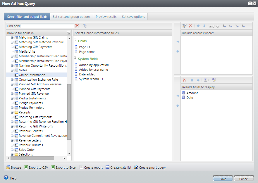Click the Cancel button
The image size is (258, 183).
coord(244,179)
